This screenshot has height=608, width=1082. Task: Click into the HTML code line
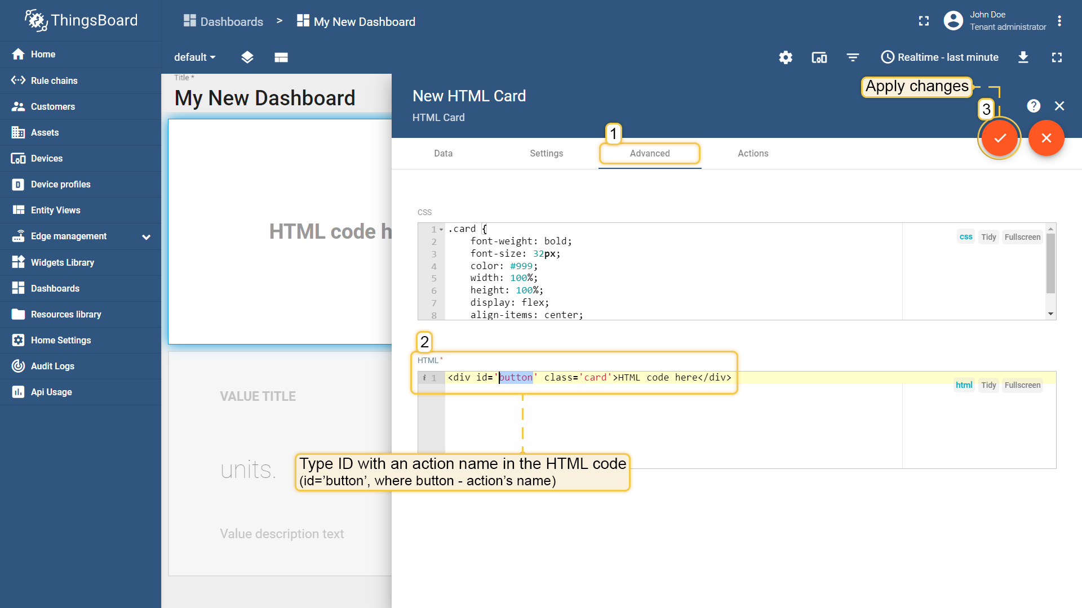click(589, 377)
